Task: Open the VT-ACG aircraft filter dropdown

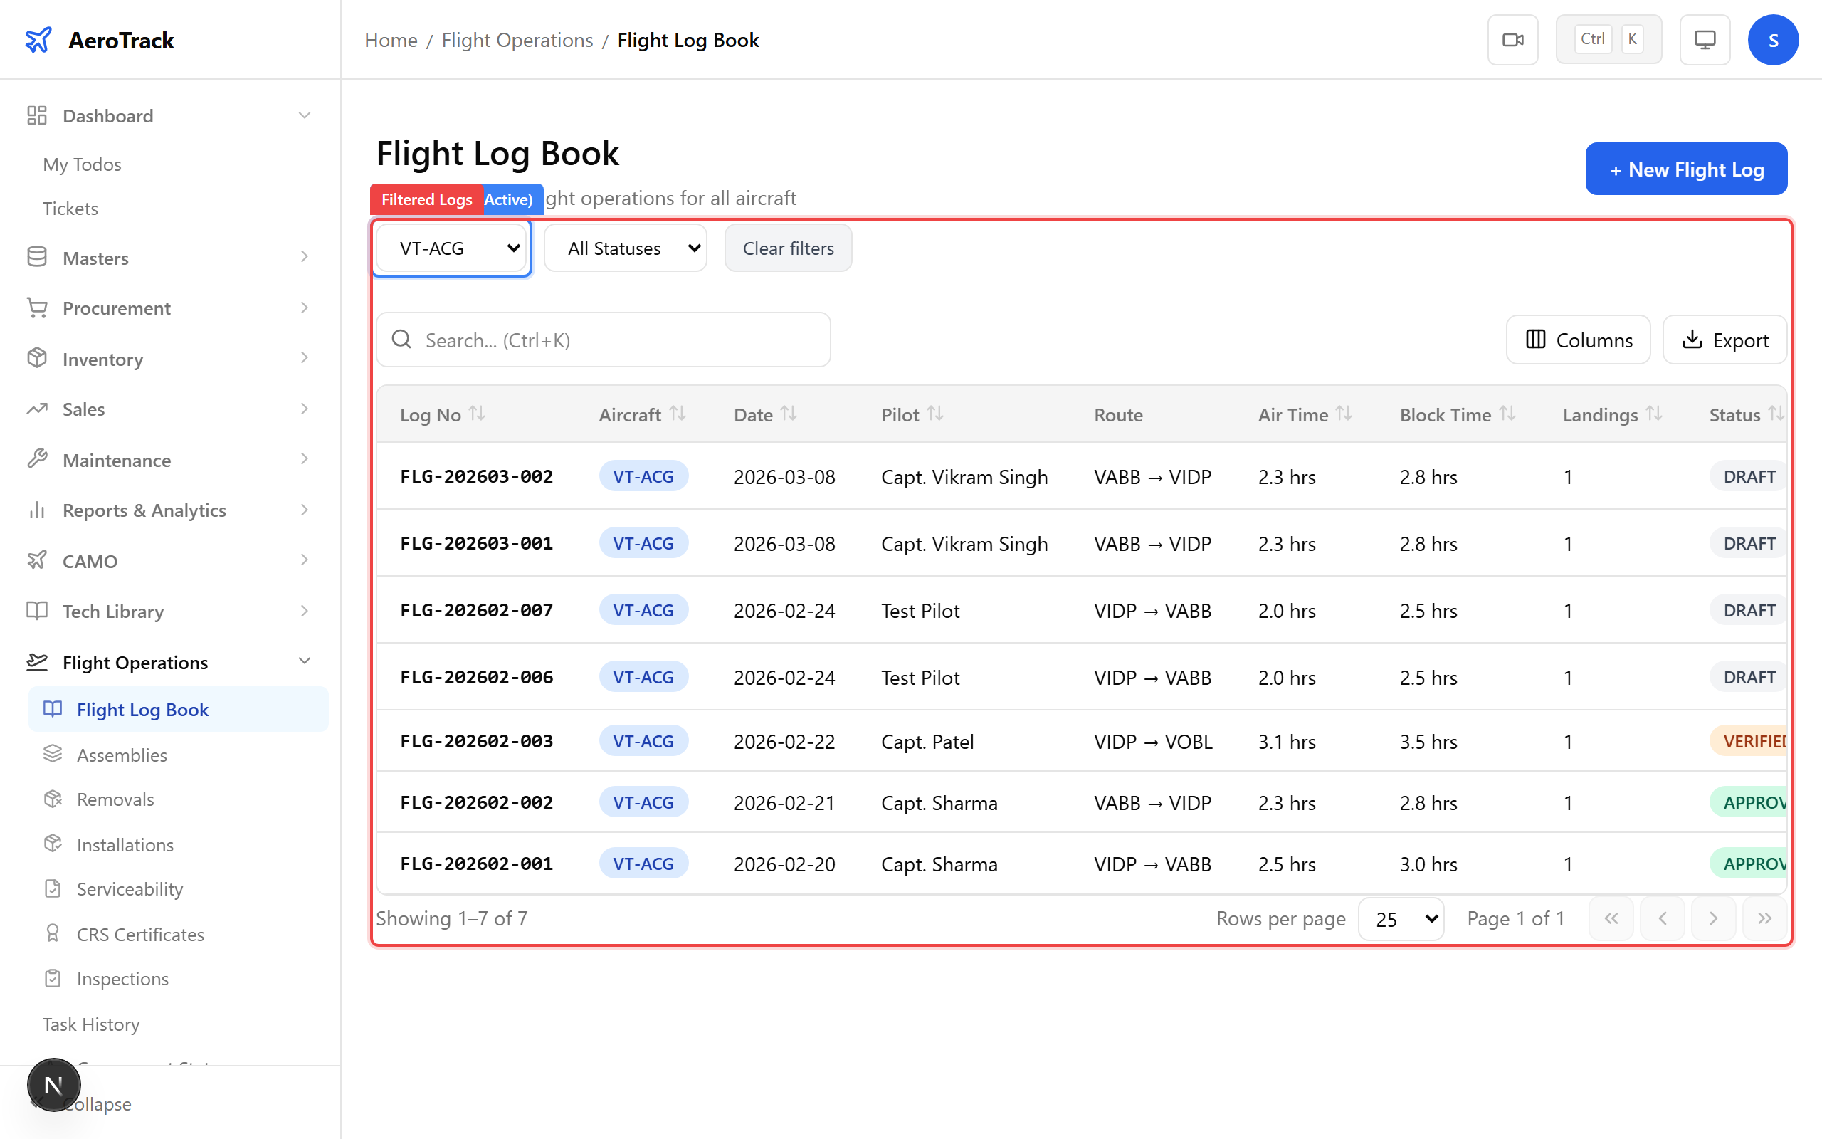Action: 451,248
